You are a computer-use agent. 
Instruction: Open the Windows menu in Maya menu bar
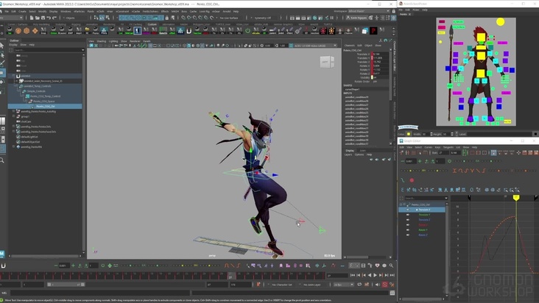point(66,11)
